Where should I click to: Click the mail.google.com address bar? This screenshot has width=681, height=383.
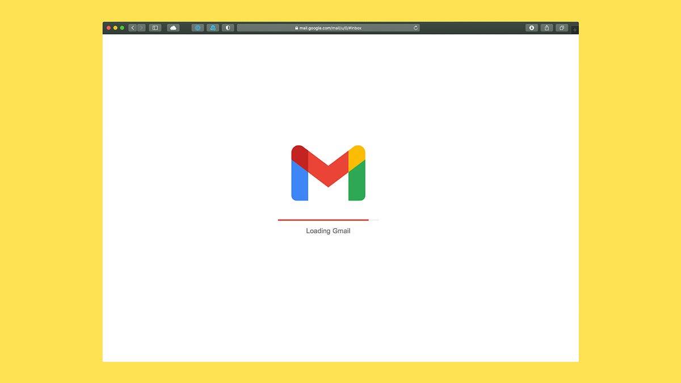coord(329,28)
